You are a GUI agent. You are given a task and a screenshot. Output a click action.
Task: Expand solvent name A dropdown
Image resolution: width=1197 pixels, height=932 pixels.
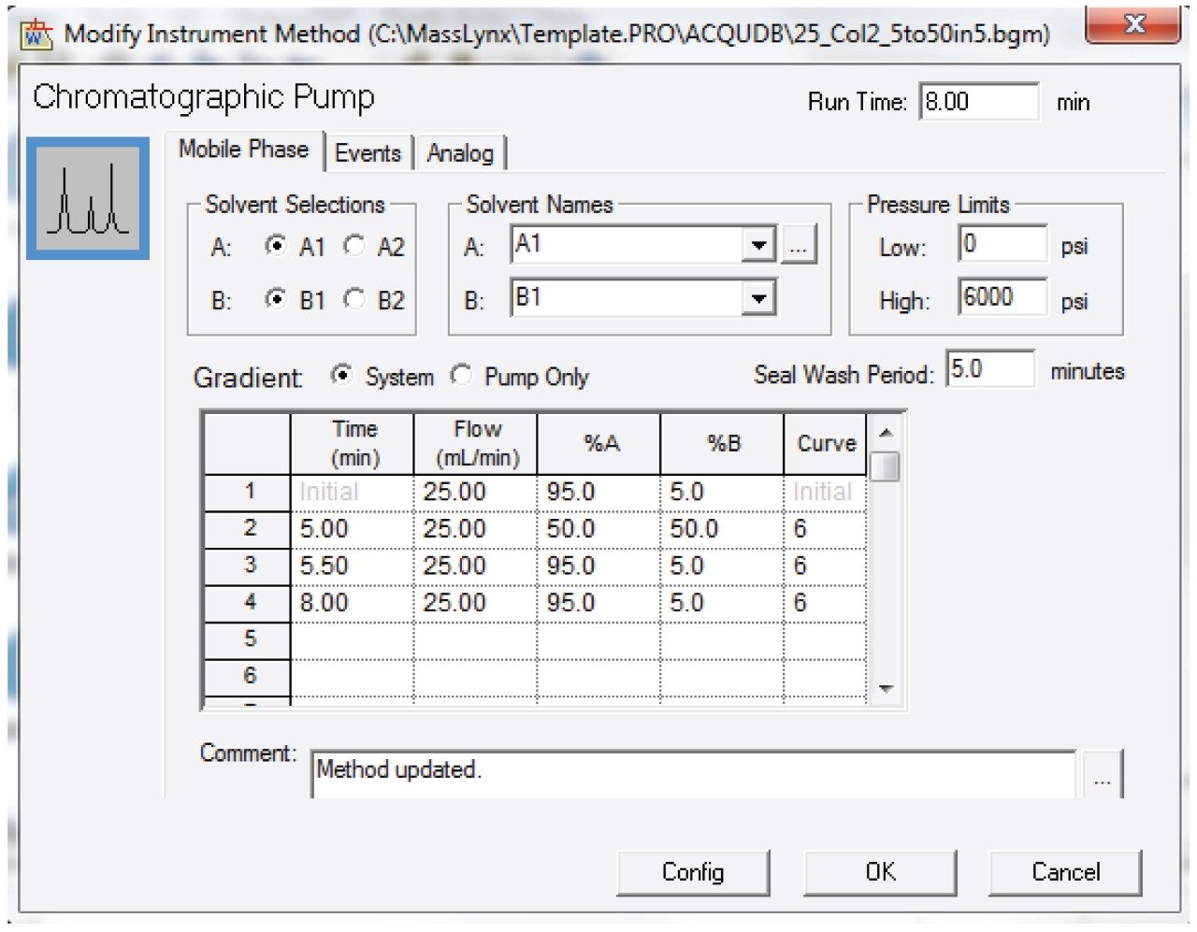(x=758, y=246)
